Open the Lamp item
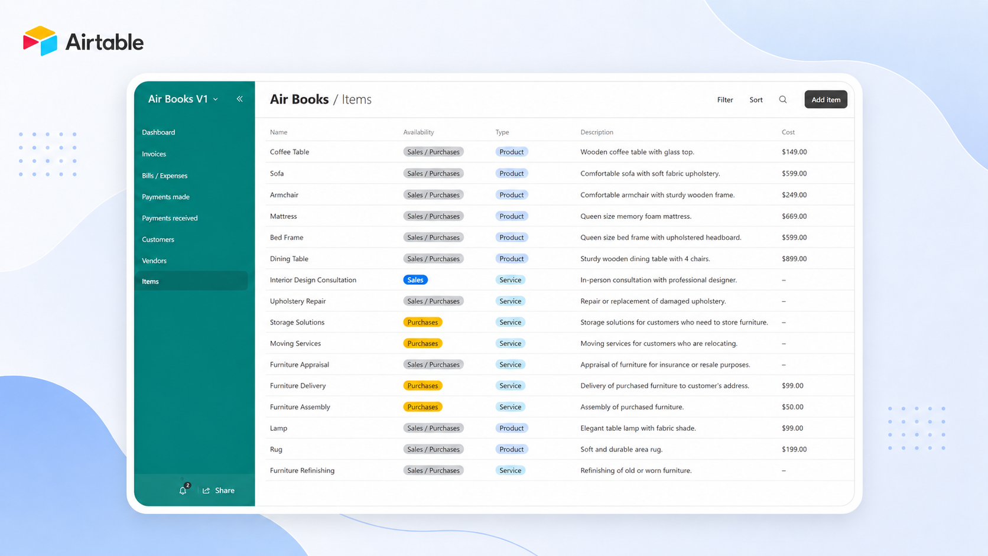The image size is (988, 556). [x=278, y=428]
